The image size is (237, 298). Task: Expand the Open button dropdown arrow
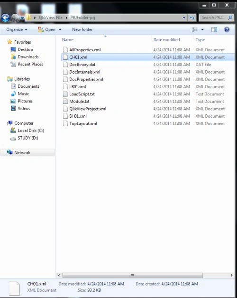pos(60,29)
